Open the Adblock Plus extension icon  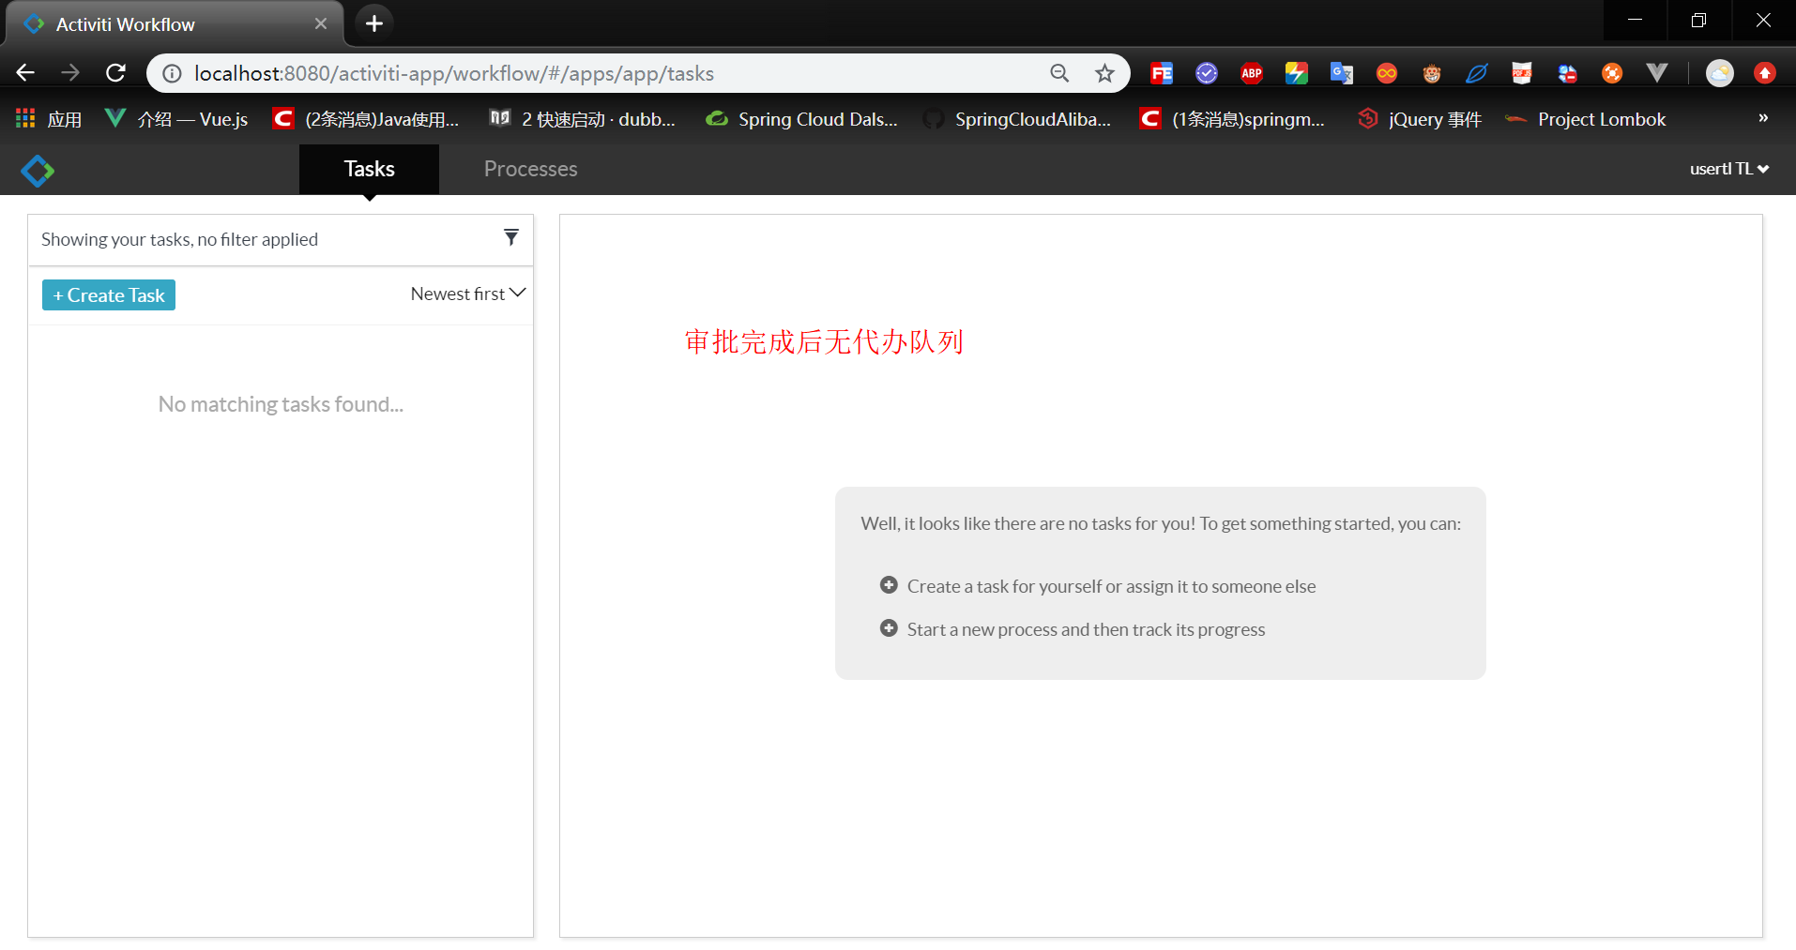[x=1251, y=72]
